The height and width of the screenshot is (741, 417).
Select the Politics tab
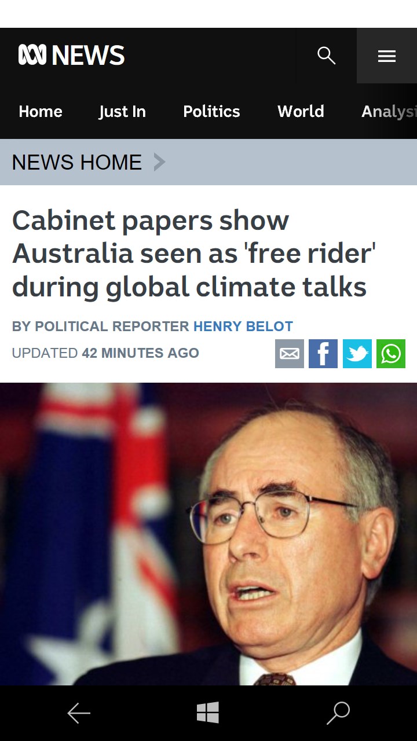tap(211, 111)
